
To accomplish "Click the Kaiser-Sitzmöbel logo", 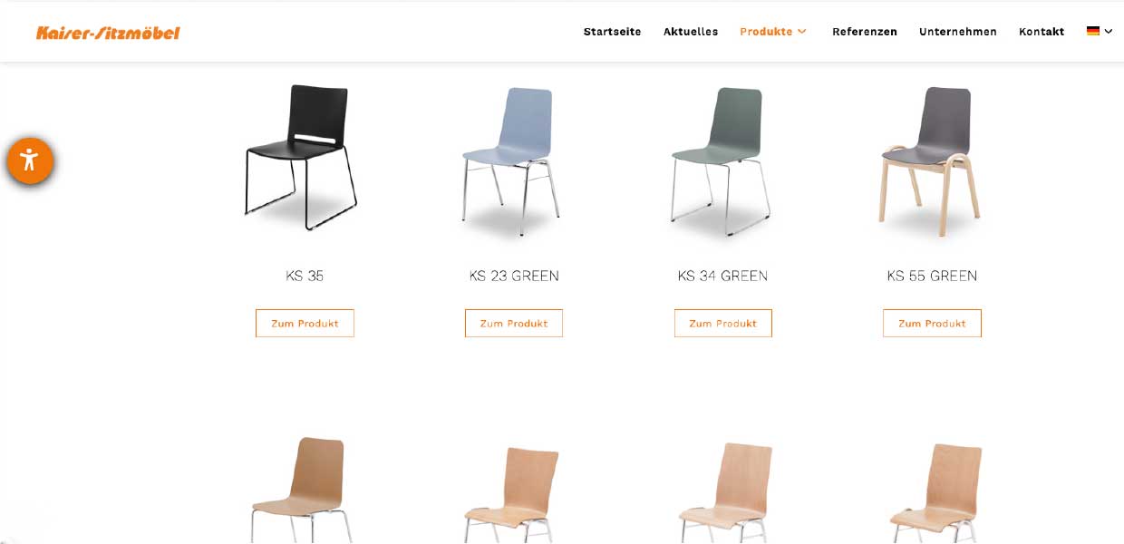I will 108,33.
